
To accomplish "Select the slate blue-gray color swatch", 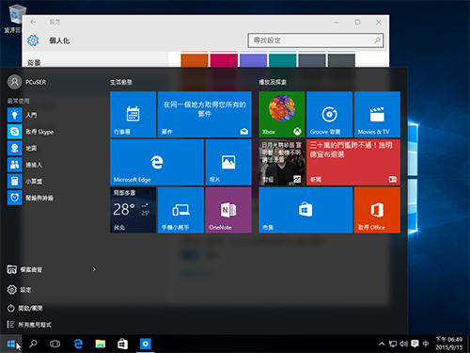I will [312, 59].
